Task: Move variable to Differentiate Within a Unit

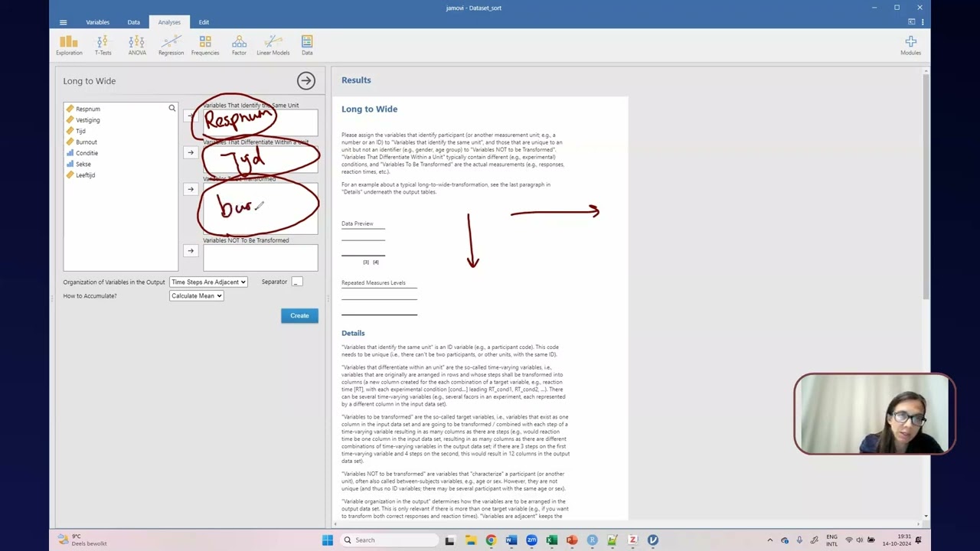Action: (191, 152)
